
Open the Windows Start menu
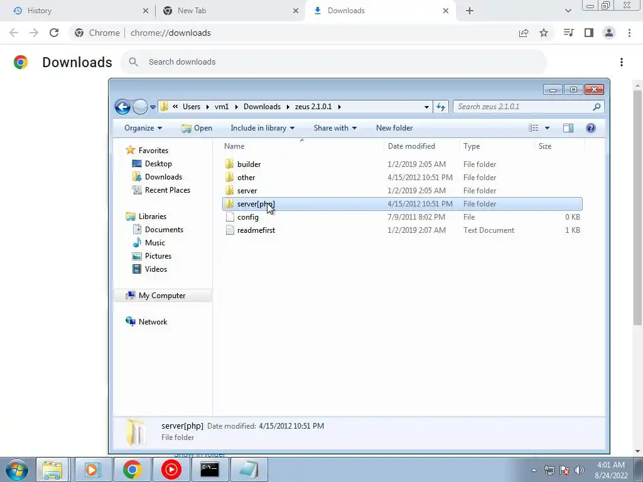pyautogui.click(x=17, y=469)
